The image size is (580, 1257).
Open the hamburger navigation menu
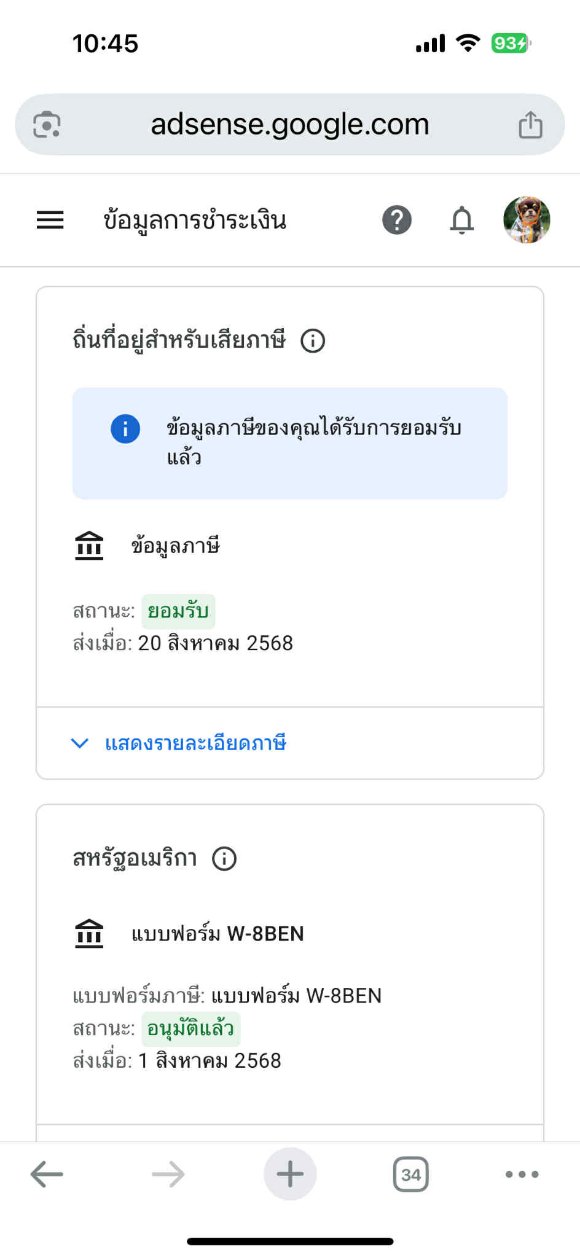(x=50, y=220)
